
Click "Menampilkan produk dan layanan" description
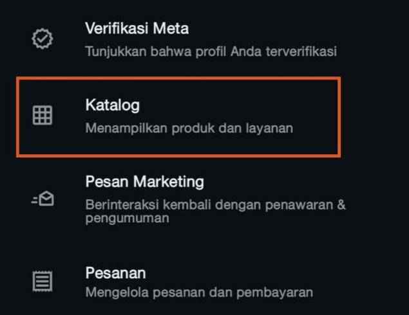(189, 128)
